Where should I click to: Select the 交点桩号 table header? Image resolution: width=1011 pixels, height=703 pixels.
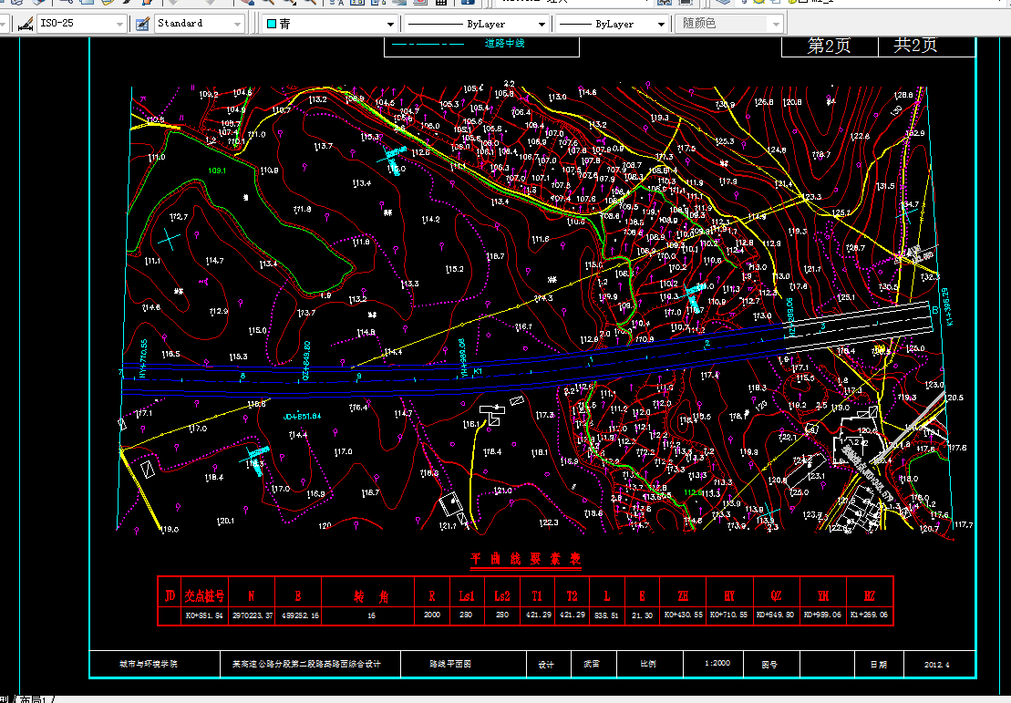point(204,596)
